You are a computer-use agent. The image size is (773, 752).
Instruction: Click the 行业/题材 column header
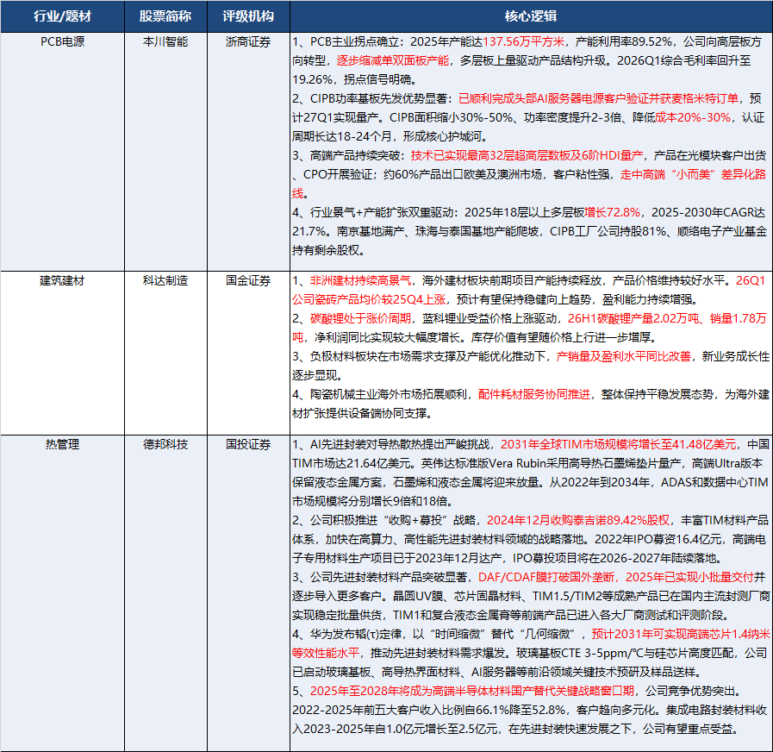point(62,16)
